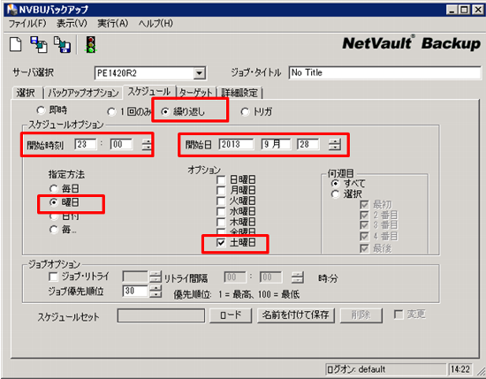Screen dimensions: 486x379
Task: Check the 日曜日 (Sunday) checkbox
Action: pyautogui.click(x=221, y=180)
